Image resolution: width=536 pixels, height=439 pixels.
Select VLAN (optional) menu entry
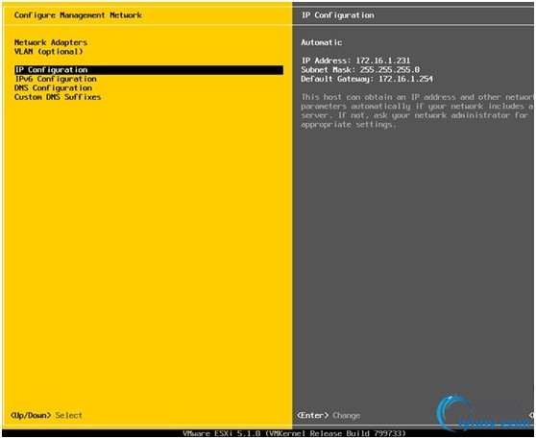tap(49, 52)
